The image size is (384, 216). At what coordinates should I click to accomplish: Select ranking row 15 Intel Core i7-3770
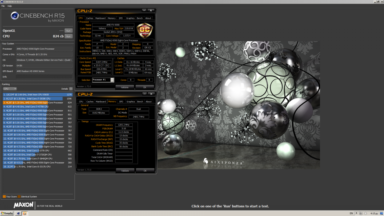tap(38, 150)
